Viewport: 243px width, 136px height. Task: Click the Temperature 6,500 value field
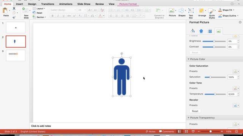232,94
